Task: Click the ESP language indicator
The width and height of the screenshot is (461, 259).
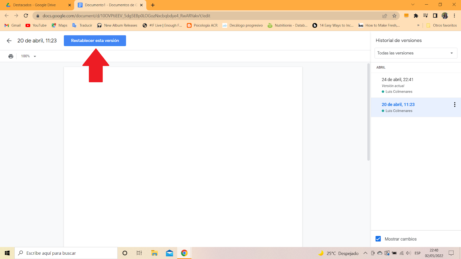Action: pyautogui.click(x=417, y=253)
